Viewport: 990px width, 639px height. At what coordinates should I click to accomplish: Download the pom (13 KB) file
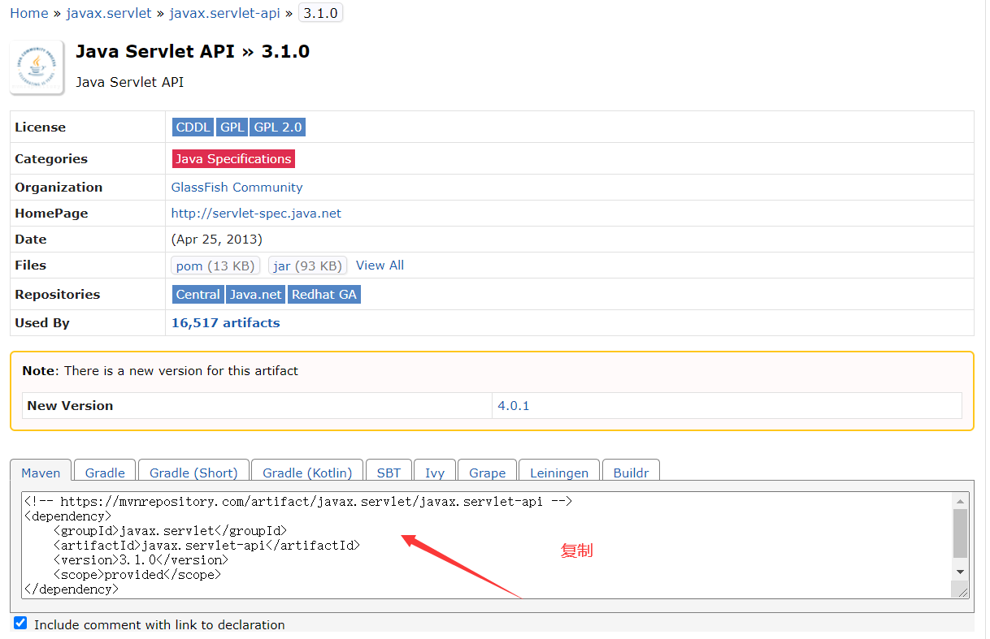215,266
